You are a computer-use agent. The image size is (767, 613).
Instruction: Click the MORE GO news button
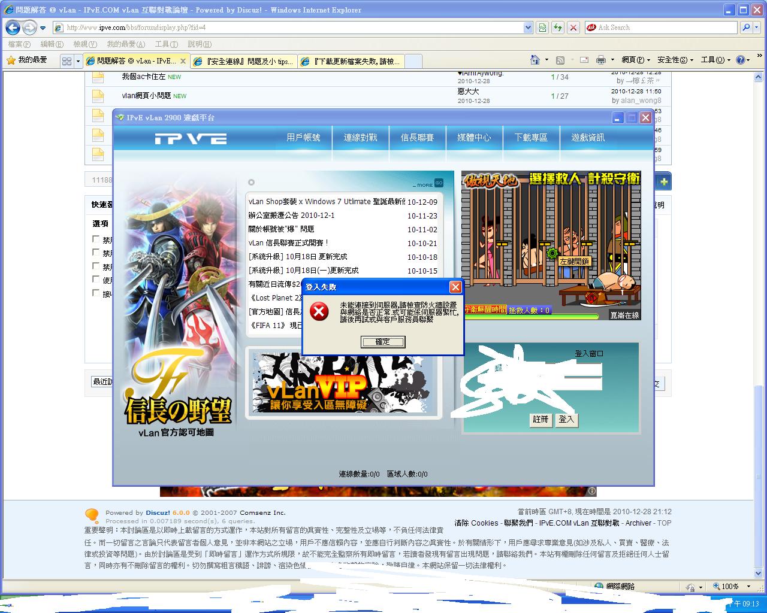pyautogui.click(x=428, y=184)
